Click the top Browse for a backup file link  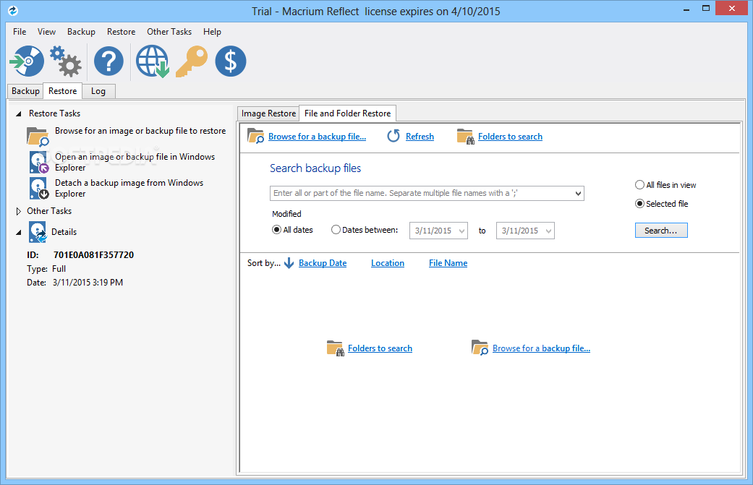pyautogui.click(x=317, y=137)
